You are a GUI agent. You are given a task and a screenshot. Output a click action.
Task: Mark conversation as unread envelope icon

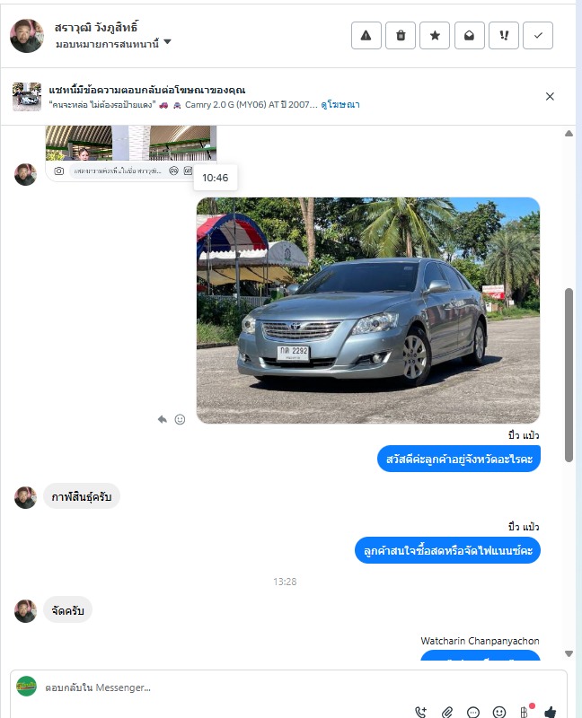(x=469, y=35)
